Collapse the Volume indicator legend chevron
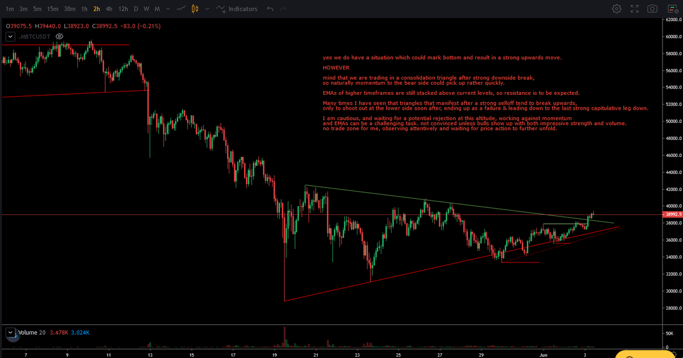The width and height of the screenshot is (683, 358). tap(9, 332)
